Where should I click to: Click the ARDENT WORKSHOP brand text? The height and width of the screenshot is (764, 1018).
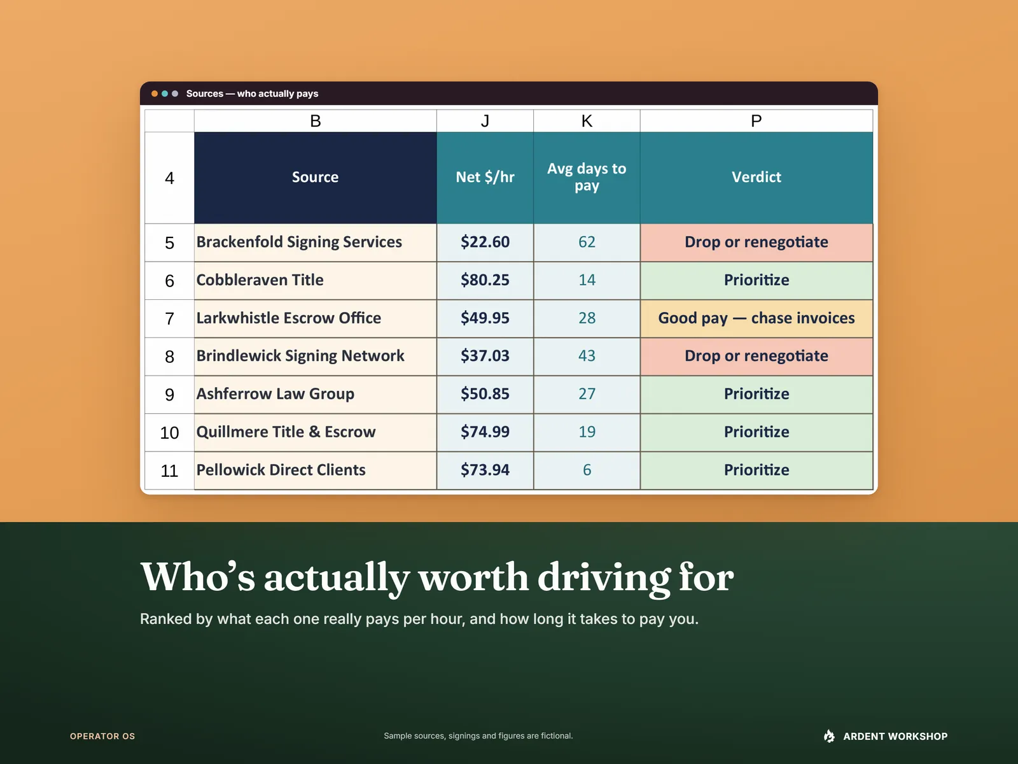[895, 736]
